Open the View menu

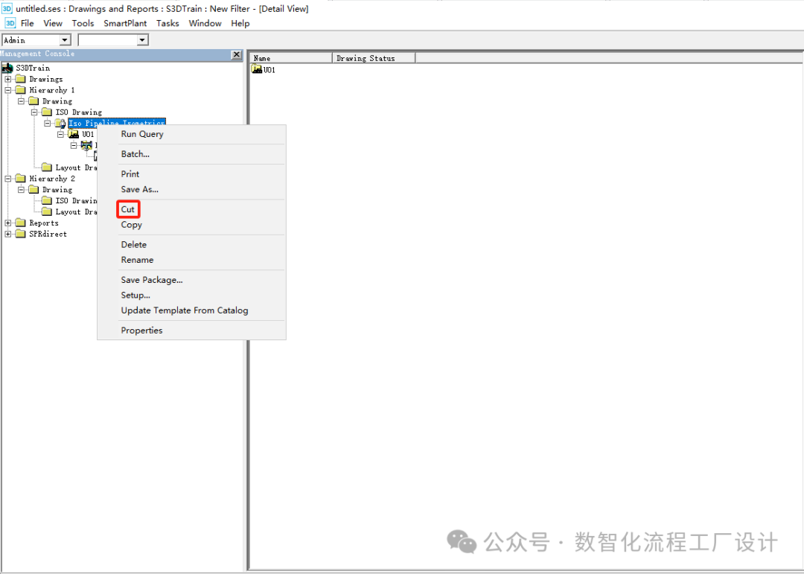pyautogui.click(x=53, y=23)
